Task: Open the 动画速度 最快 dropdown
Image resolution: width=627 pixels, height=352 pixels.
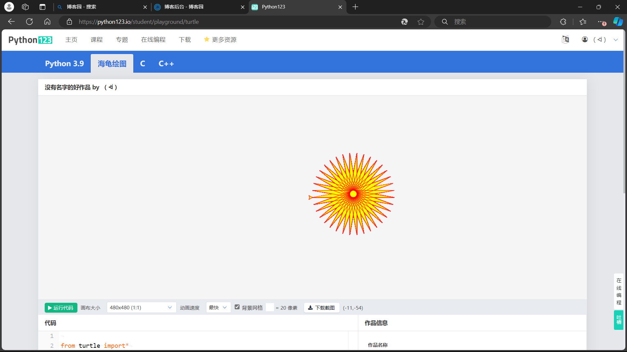Action: [218, 308]
